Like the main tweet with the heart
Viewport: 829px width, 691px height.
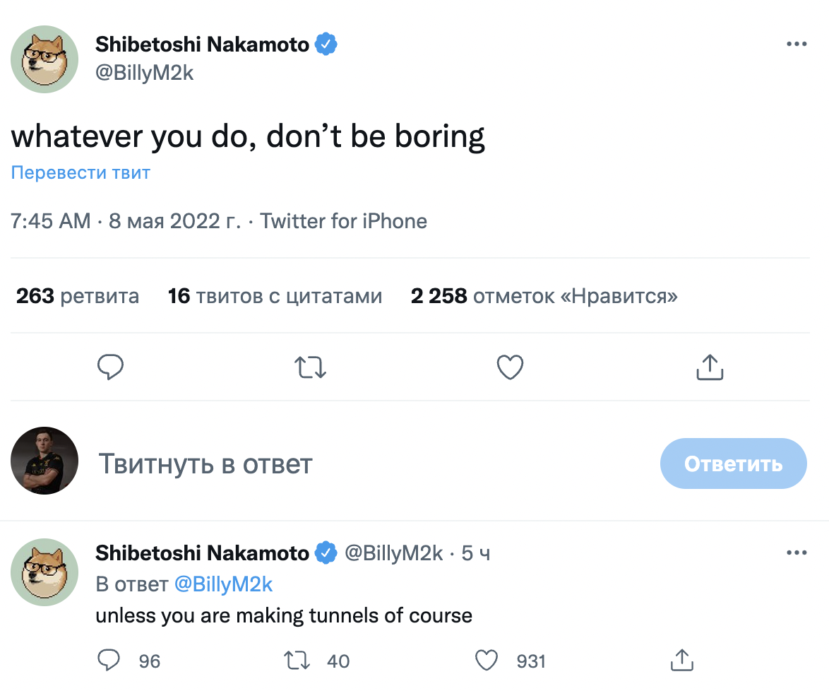click(510, 367)
